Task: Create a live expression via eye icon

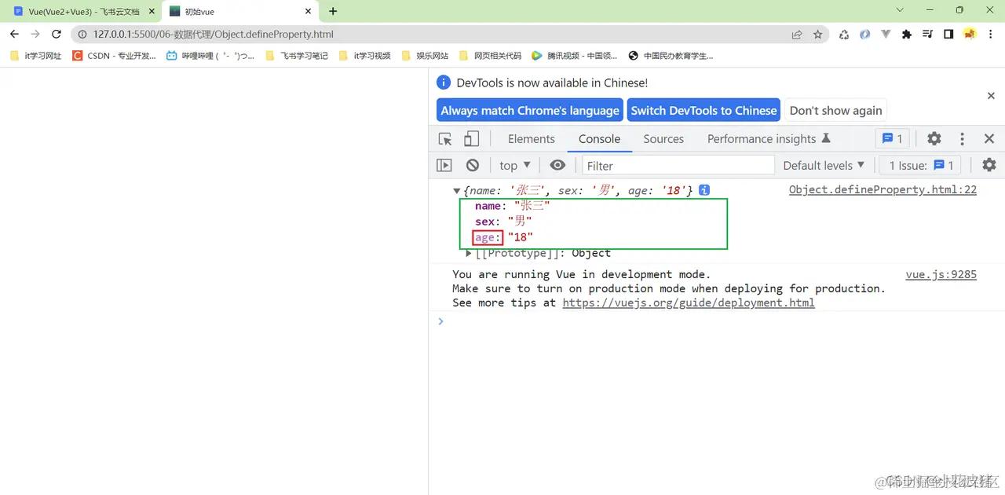Action: pyautogui.click(x=557, y=165)
